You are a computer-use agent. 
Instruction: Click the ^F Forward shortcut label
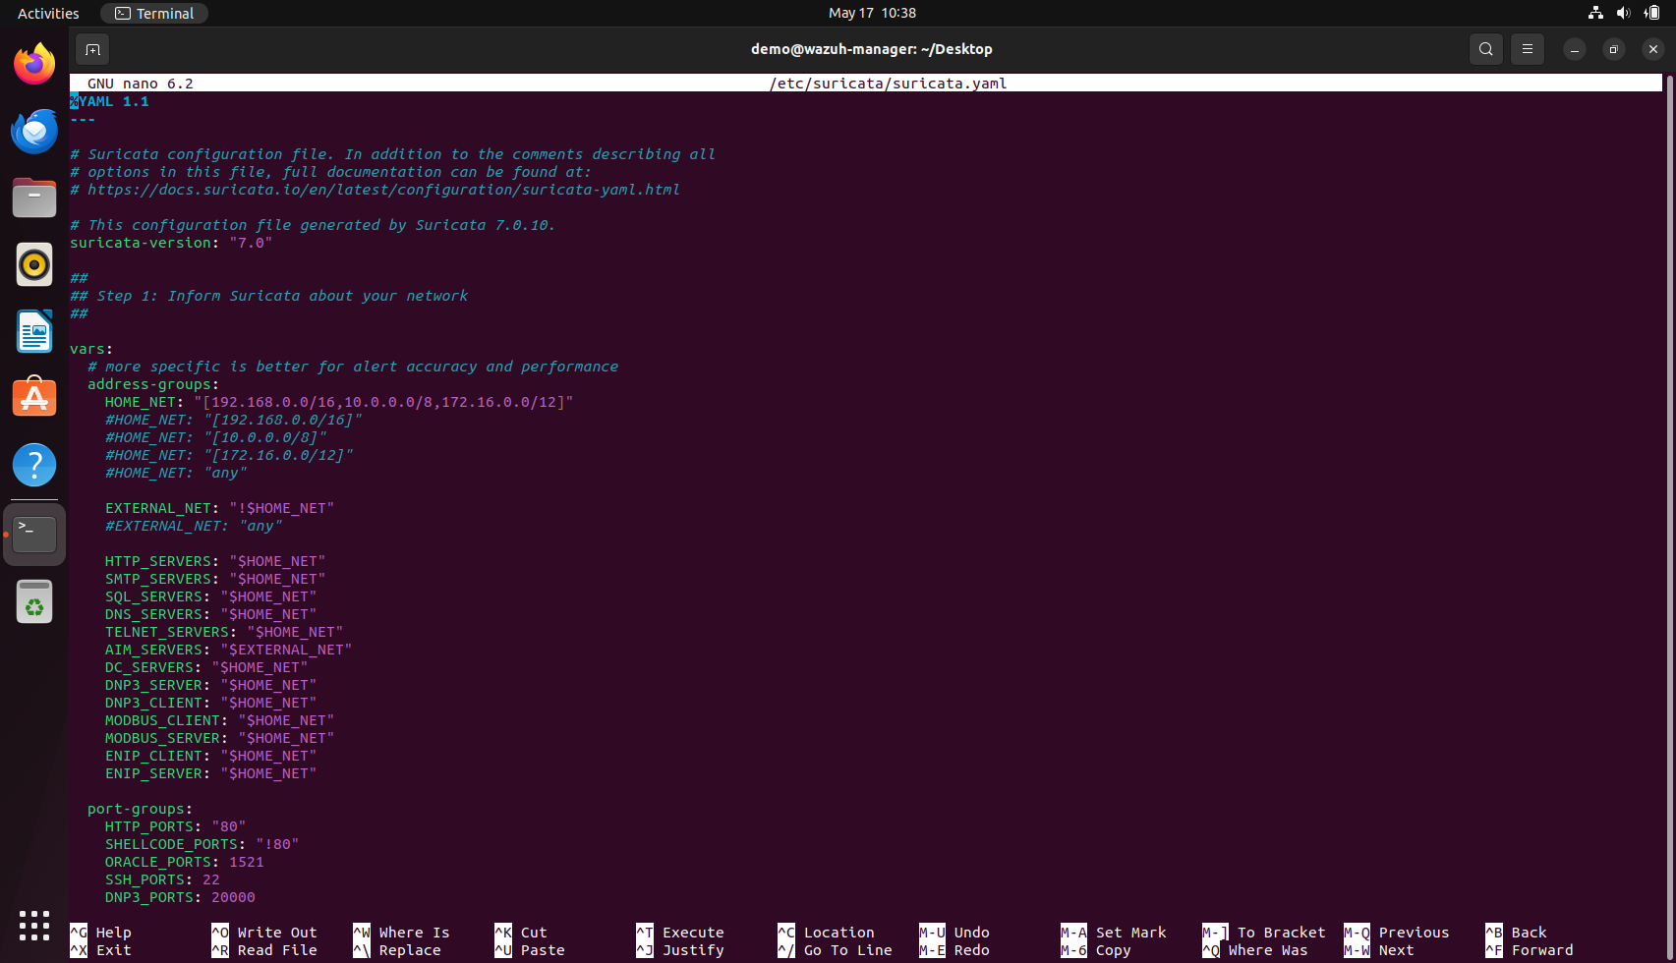tap(1530, 950)
